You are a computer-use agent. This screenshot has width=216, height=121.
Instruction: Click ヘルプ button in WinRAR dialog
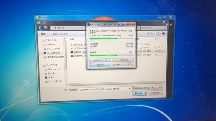point(128,64)
